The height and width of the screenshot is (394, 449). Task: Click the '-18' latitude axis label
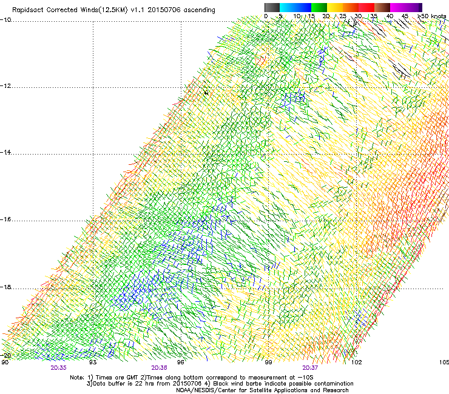(x=5, y=287)
